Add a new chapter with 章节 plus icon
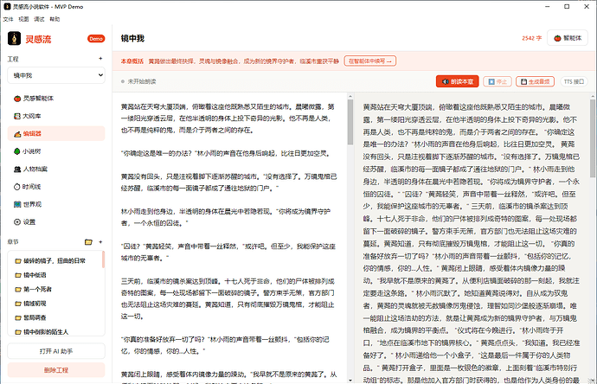Screen dimensions: 597x384 (100, 242)
